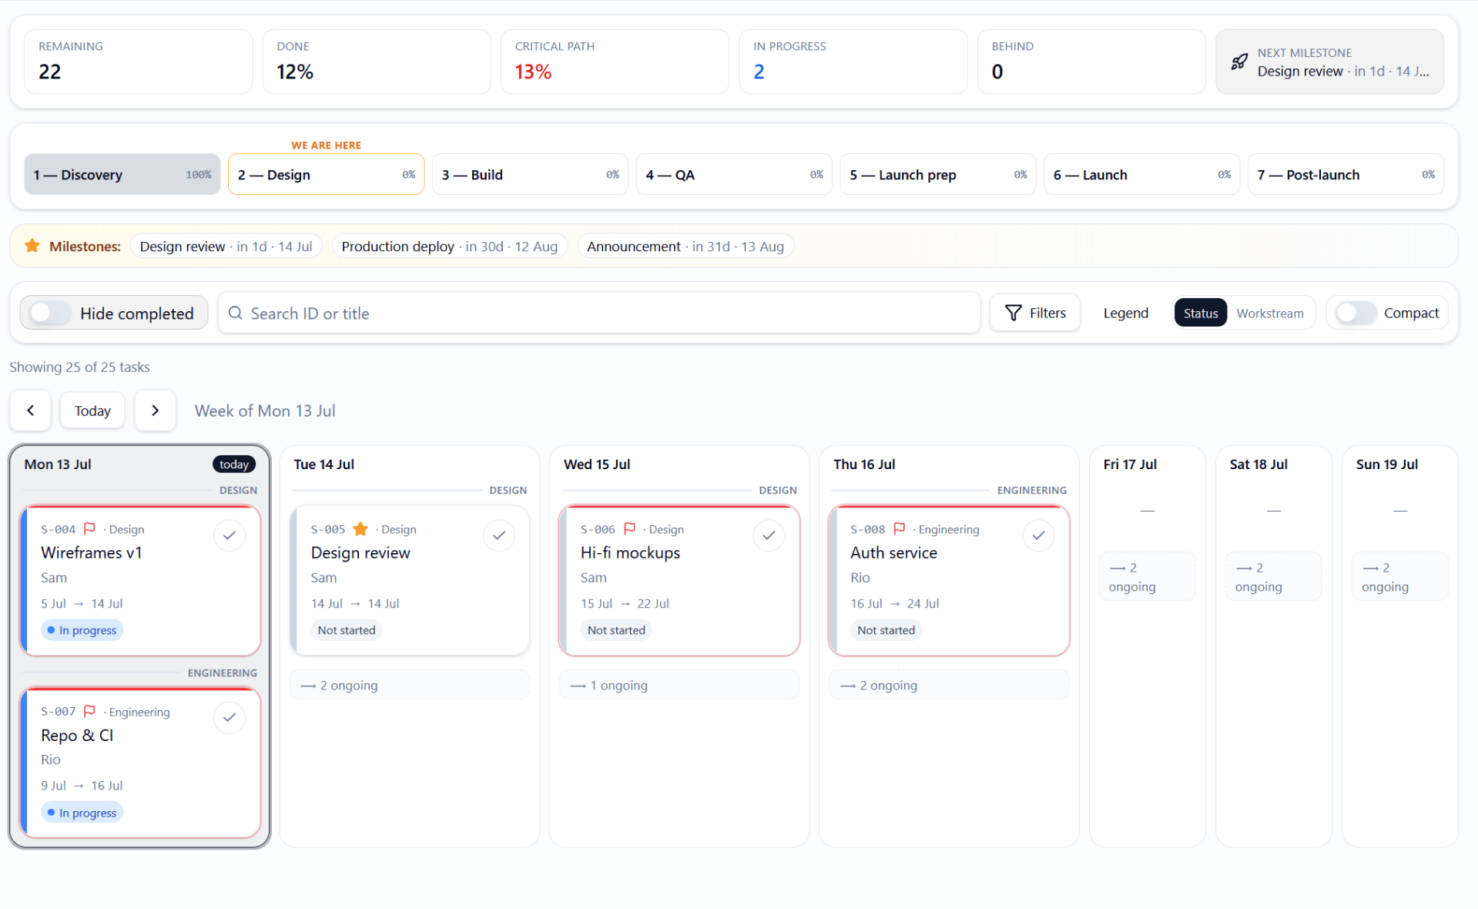Select phase 6 — Launch
Screen dimensions: 1478x909
click(1141, 174)
